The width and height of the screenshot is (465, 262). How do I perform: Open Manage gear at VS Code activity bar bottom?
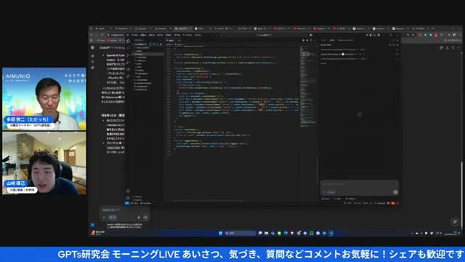(128, 197)
